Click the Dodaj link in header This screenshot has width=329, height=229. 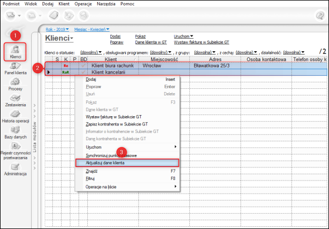115,37
